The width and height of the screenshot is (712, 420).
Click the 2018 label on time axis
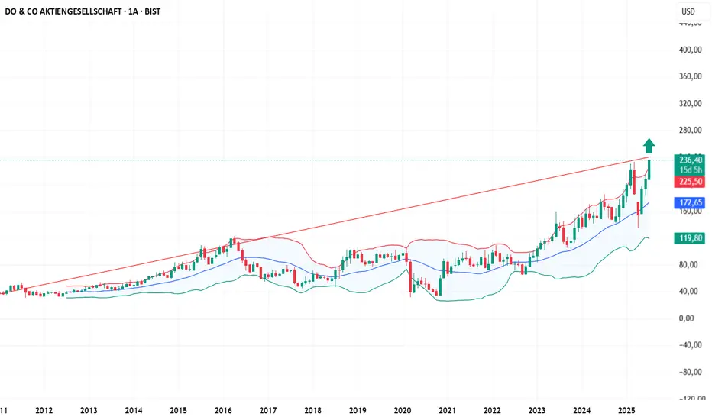313,411
